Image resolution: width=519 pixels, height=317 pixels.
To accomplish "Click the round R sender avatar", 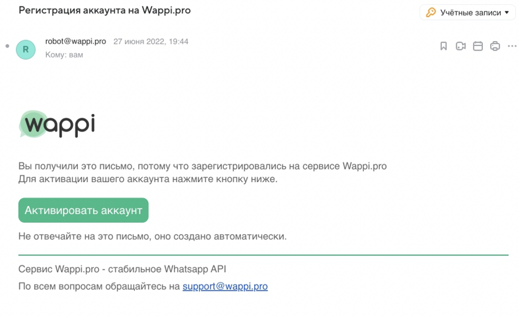I will point(26,50).
